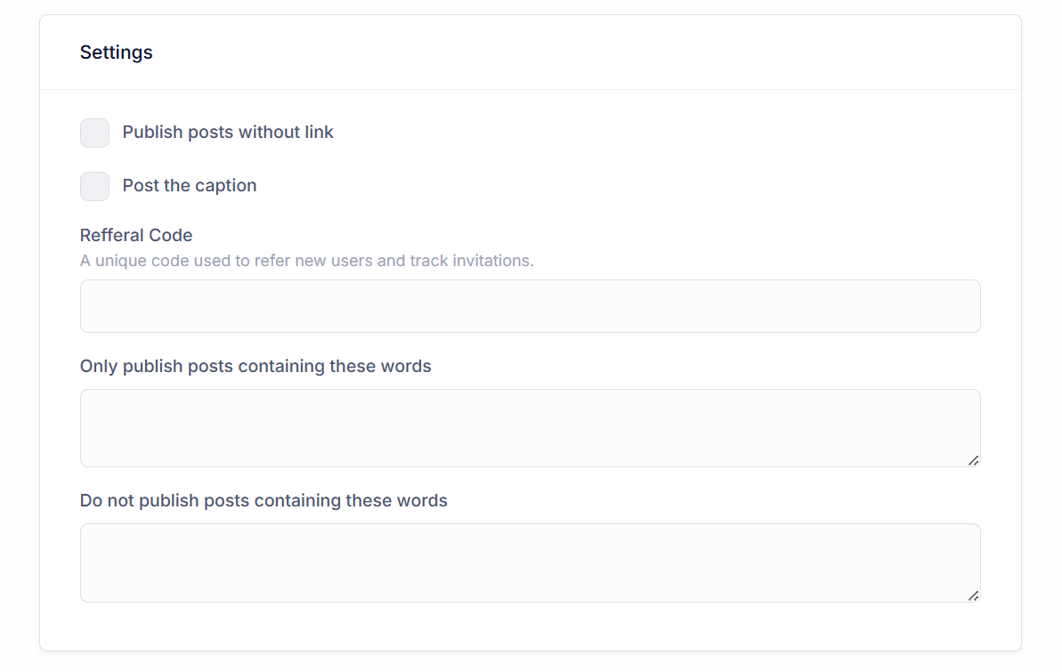Click the 'Publish posts without link' label text
The image size is (1062, 672).
point(228,133)
